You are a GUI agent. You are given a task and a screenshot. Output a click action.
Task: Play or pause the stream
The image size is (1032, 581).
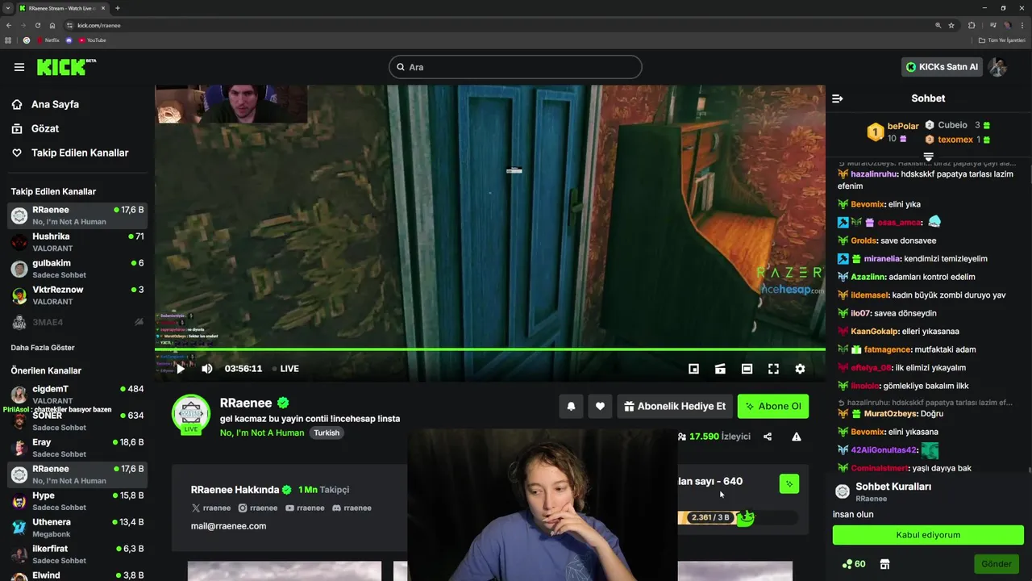(181, 369)
